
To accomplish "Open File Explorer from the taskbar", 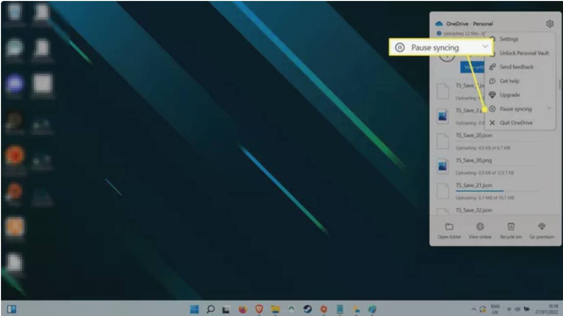I will tap(275, 309).
